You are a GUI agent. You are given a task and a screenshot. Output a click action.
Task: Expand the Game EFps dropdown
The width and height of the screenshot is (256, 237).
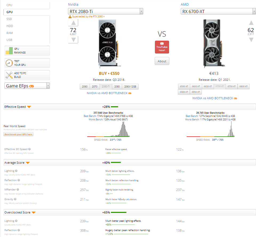27,86
